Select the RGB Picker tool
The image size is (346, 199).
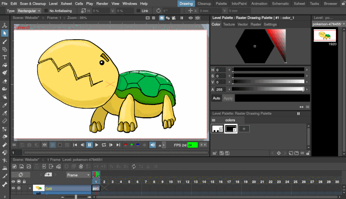(x=4, y=113)
